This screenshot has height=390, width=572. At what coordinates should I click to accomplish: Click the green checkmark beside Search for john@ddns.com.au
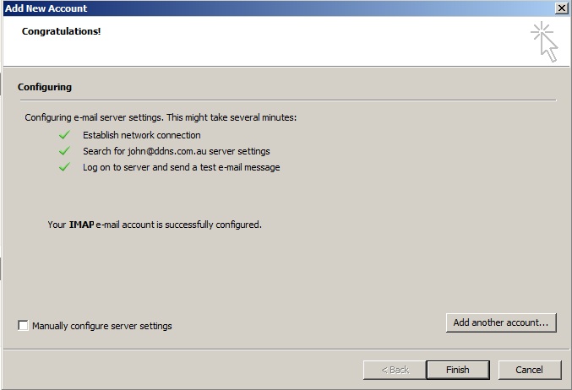[64, 151]
